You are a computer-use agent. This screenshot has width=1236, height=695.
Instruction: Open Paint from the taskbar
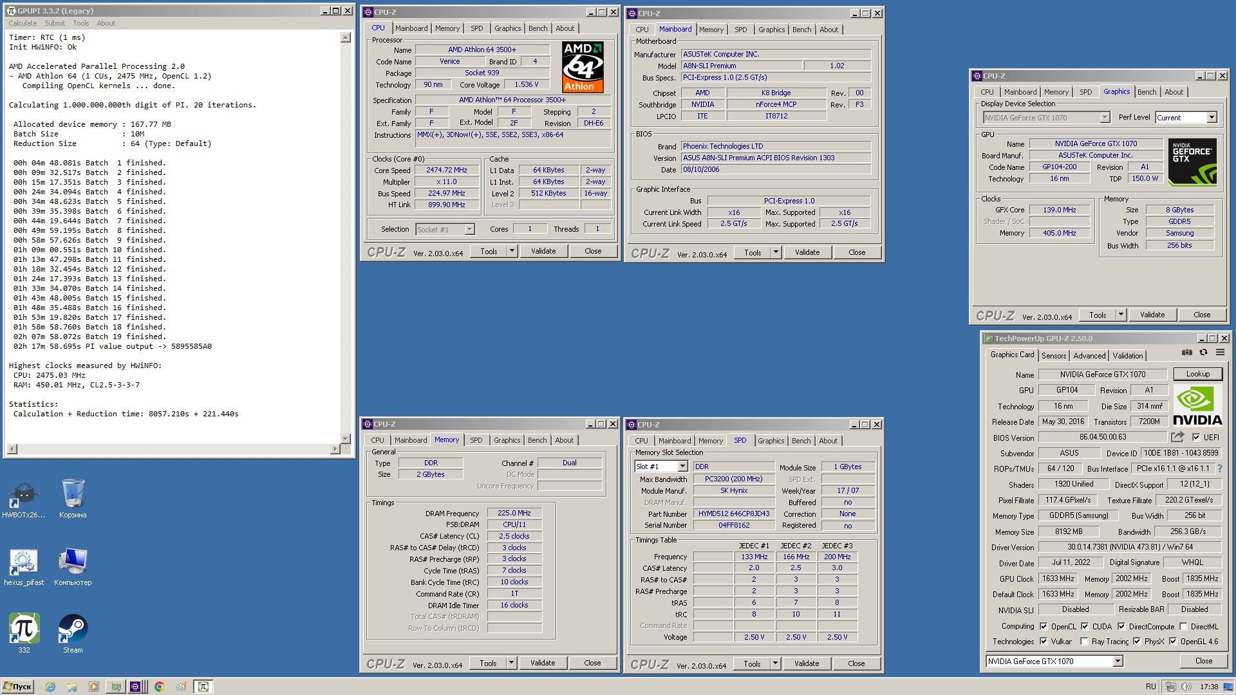[x=182, y=687]
